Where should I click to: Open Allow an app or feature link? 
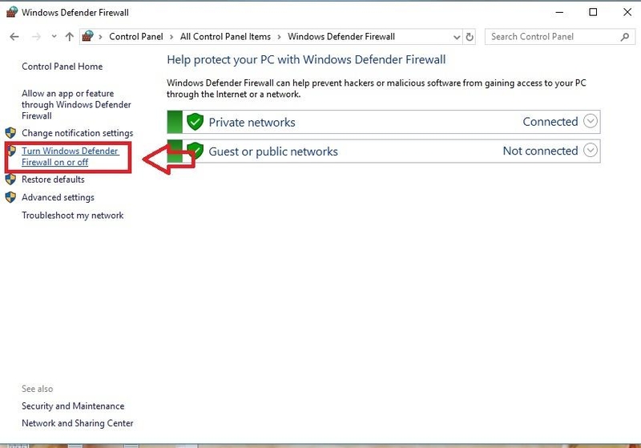click(76, 105)
